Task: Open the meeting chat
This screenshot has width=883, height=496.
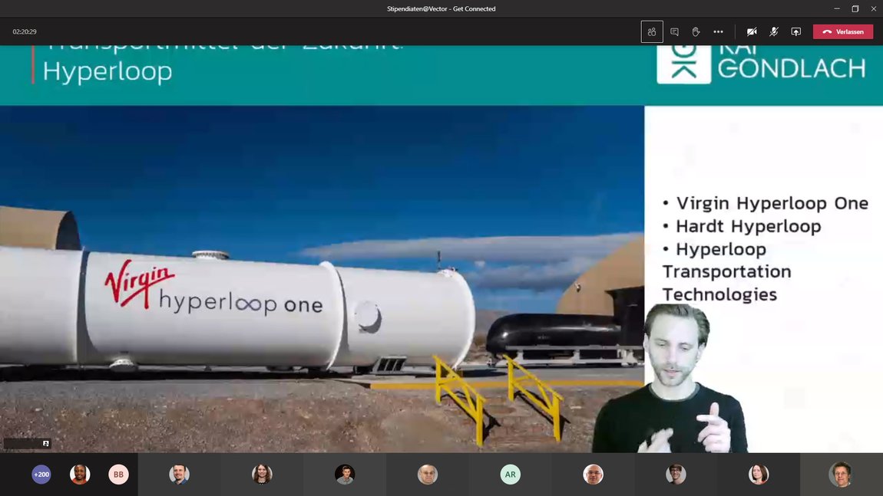Action: [x=674, y=32]
